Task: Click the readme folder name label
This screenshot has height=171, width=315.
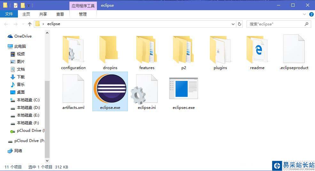Action: (x=257, y=68)
